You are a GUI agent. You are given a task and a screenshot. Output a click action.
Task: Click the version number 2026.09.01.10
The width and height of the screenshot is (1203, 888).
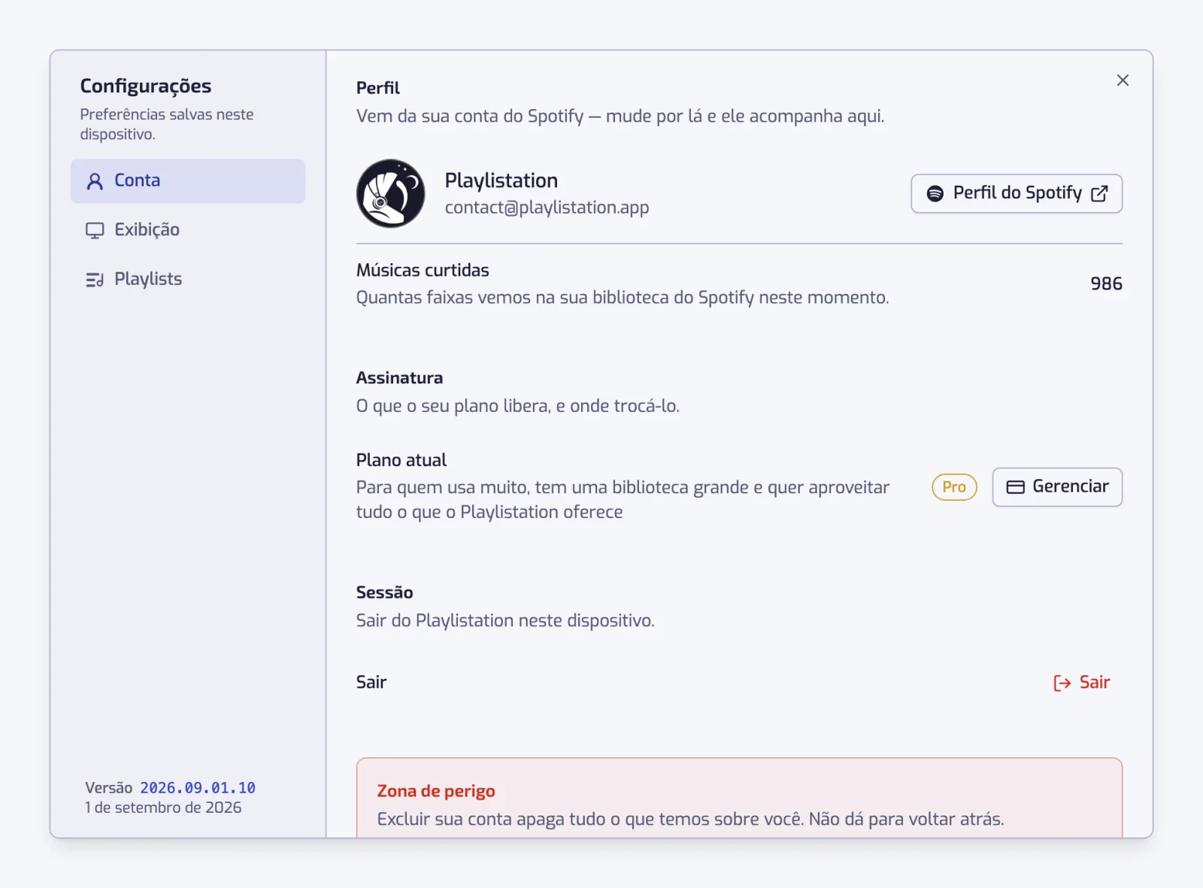tap(198, 788)
